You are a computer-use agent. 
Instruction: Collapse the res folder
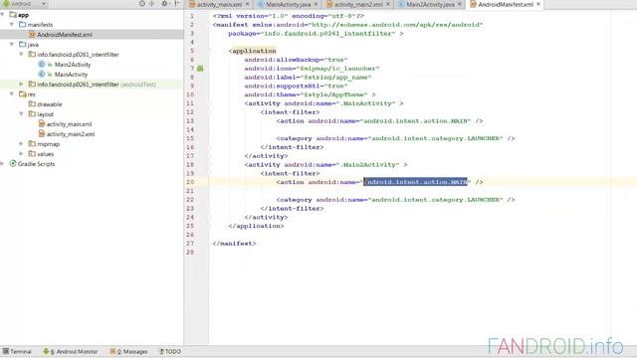pos(12,94)
